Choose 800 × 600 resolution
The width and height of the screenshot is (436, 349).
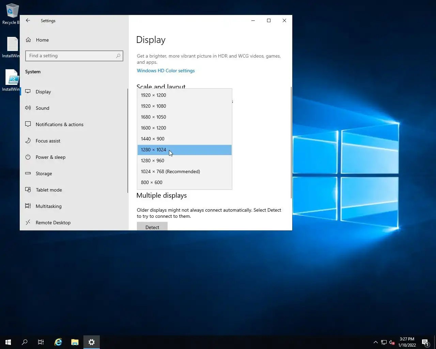(184, 182)
